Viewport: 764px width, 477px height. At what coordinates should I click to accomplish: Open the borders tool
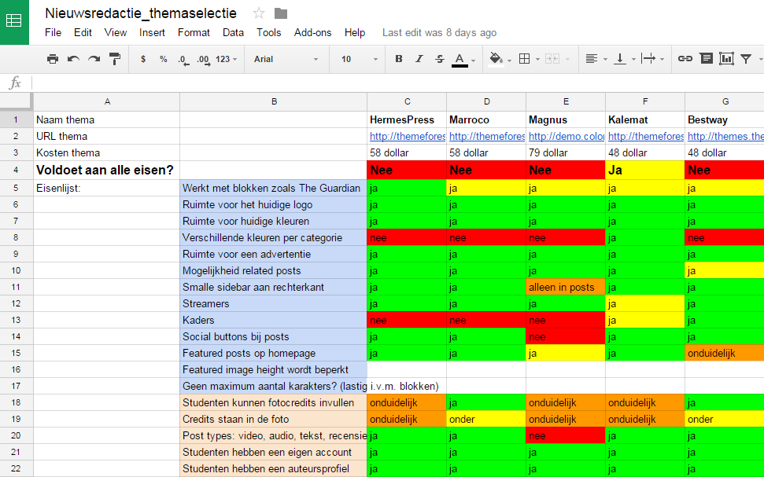(x=524, y=59)
